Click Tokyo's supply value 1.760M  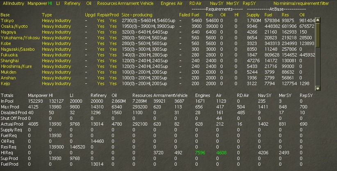click(254, 20)
